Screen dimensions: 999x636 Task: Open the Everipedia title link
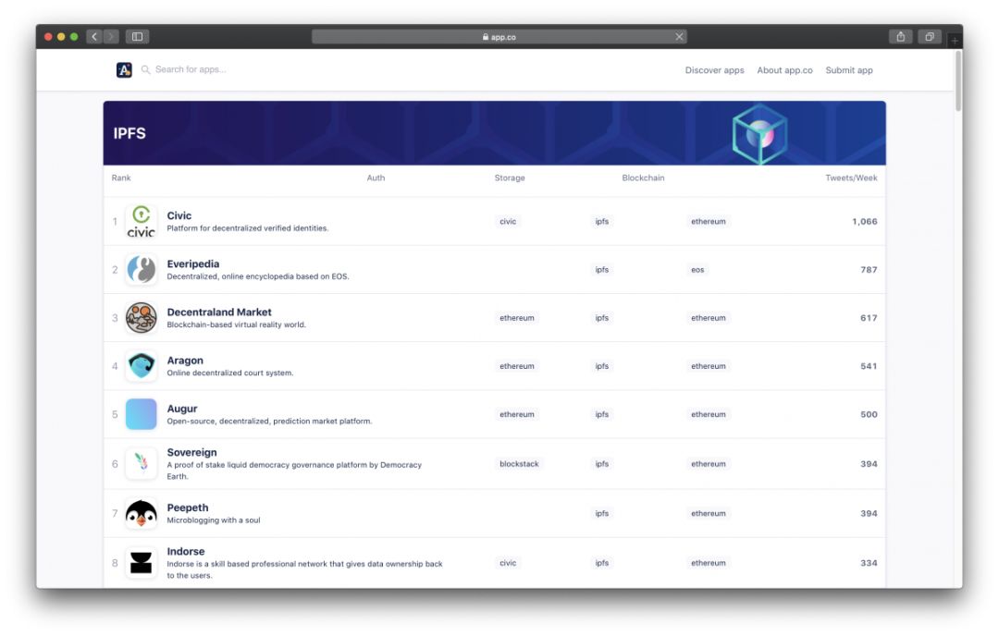[x=193, y=263]
